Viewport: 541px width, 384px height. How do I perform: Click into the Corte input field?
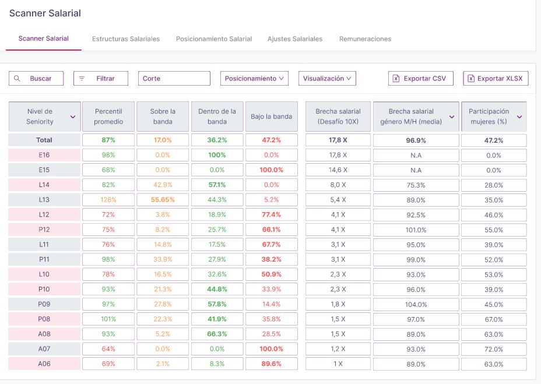(174, 79)
